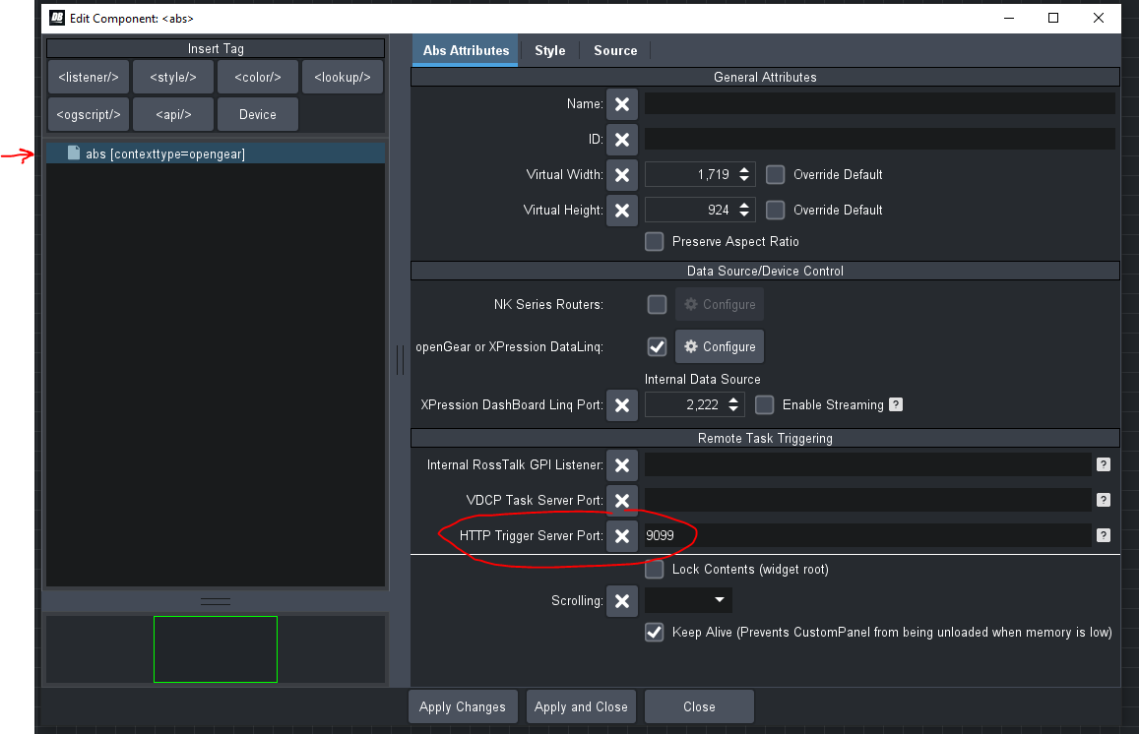
Task: Decrease Virtual Height with down arrow
Action: pyautogui.click(x=744, y=214)
